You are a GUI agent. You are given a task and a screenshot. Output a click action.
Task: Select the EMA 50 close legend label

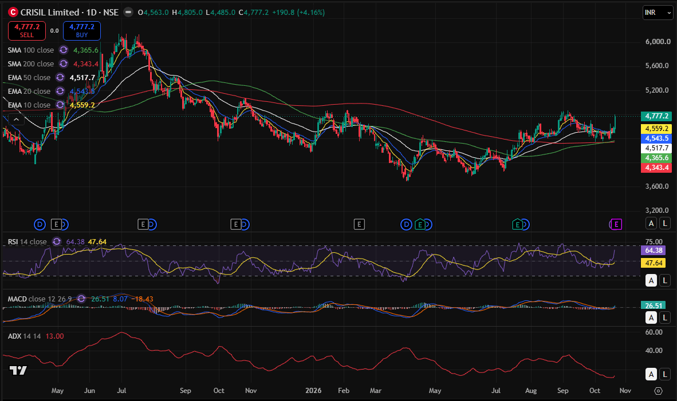click(29, 78)
